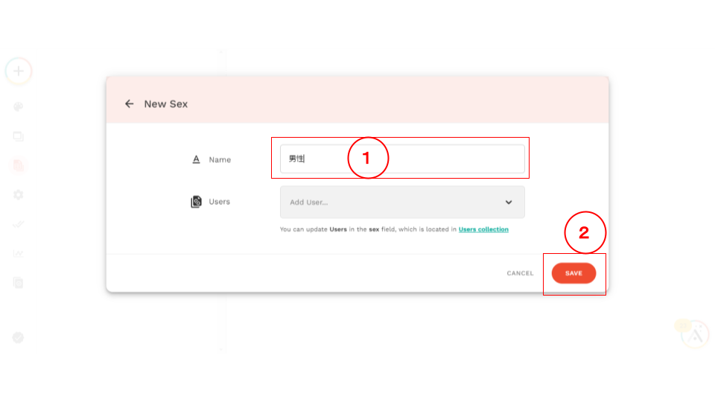Screen dimensions: 715x402
Task: Open the settings gear in sidebar
Action: 18,195
